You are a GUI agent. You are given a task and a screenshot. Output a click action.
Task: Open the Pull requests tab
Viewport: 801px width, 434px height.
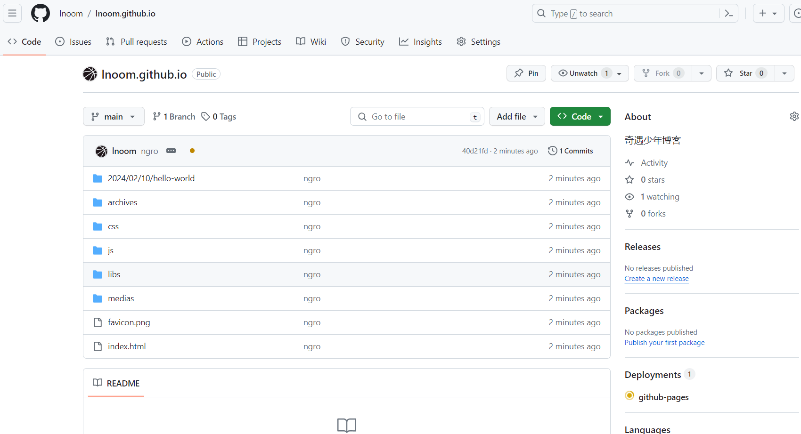(x=137, y=42)
